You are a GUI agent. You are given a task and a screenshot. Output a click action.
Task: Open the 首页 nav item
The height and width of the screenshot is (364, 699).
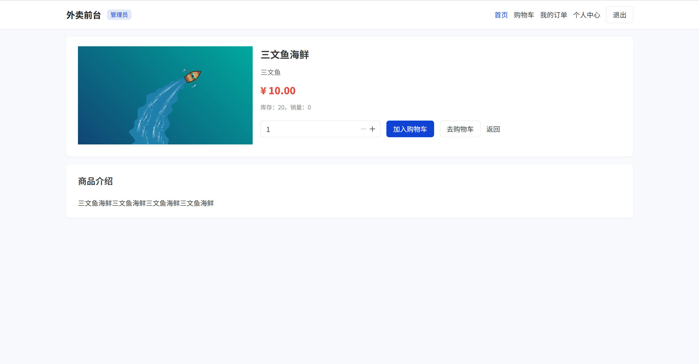point(501,15)
